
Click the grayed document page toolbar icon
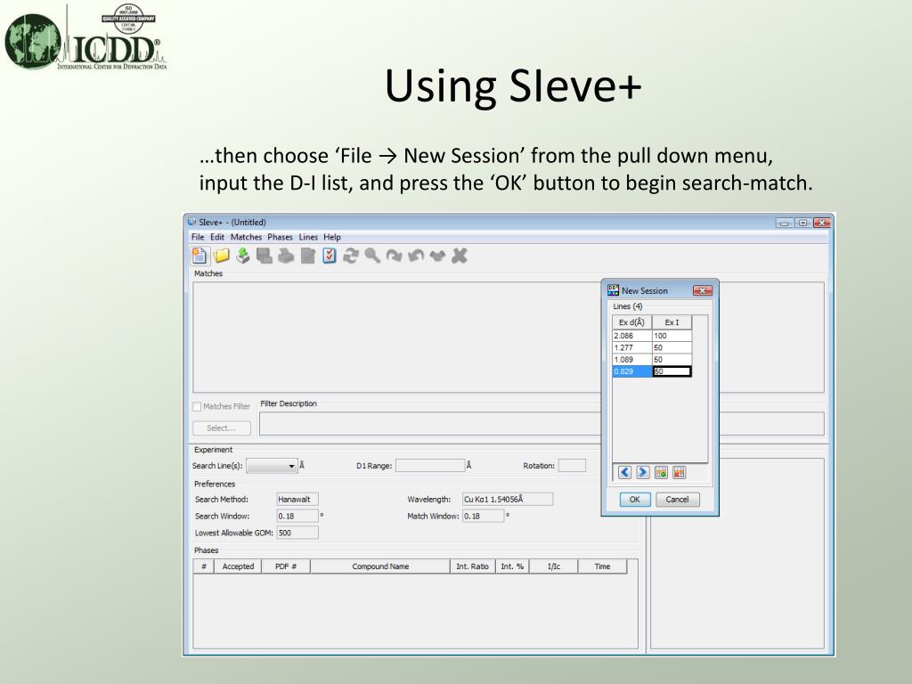(307, 256)
